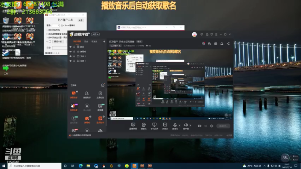Screen dimensions: 301x169
Task: Click the 最后一波 button in 亿万僵尸工具
Action: (x=58, y=42)
